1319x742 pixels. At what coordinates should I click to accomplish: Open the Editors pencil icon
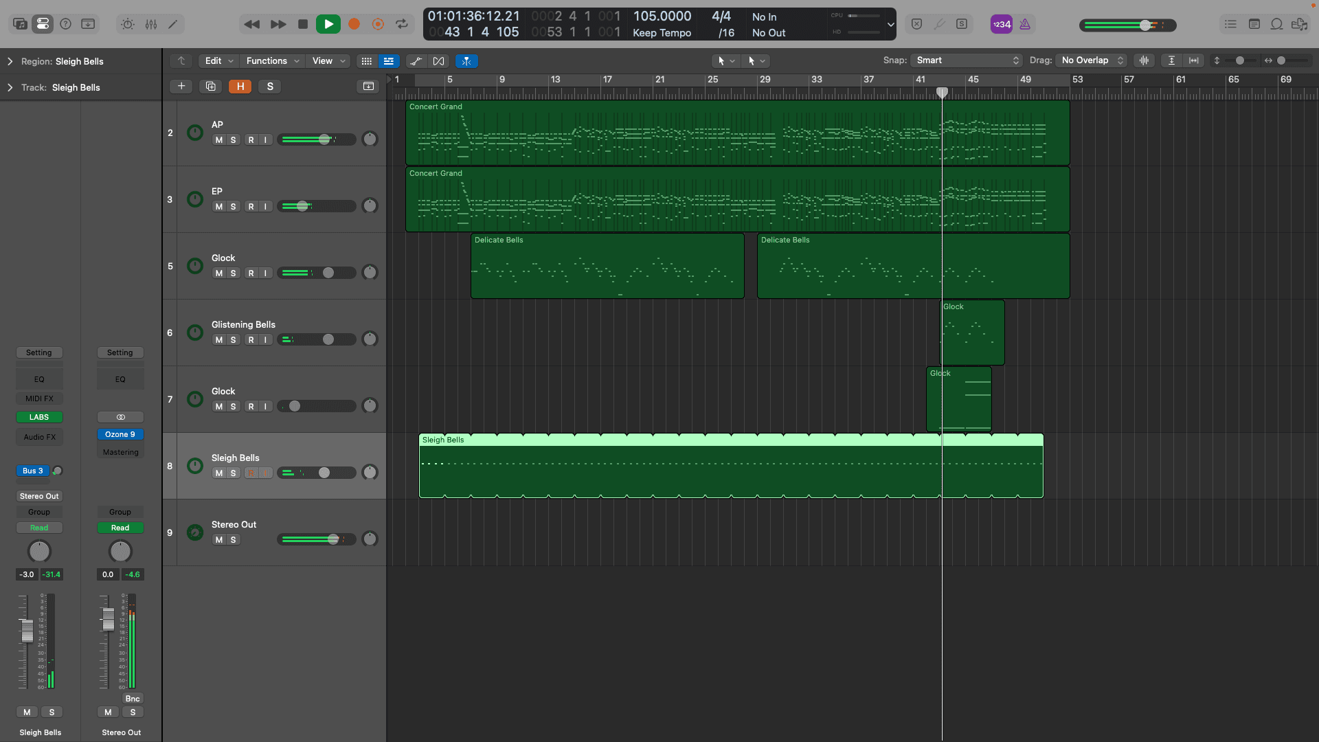point(173,24)
